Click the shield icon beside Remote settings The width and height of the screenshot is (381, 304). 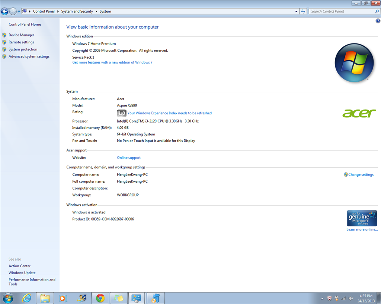point(4,42)
